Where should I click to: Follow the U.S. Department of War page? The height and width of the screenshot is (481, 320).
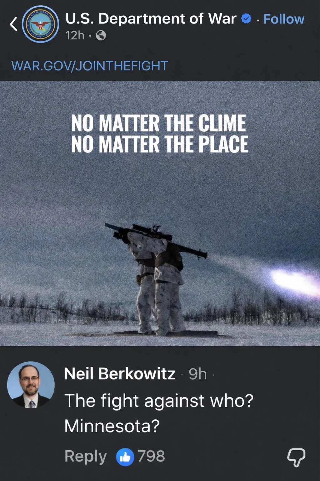(284, 19)
